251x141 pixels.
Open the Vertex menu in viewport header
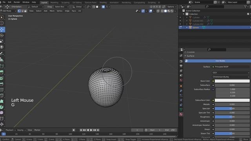coord(60,11)
